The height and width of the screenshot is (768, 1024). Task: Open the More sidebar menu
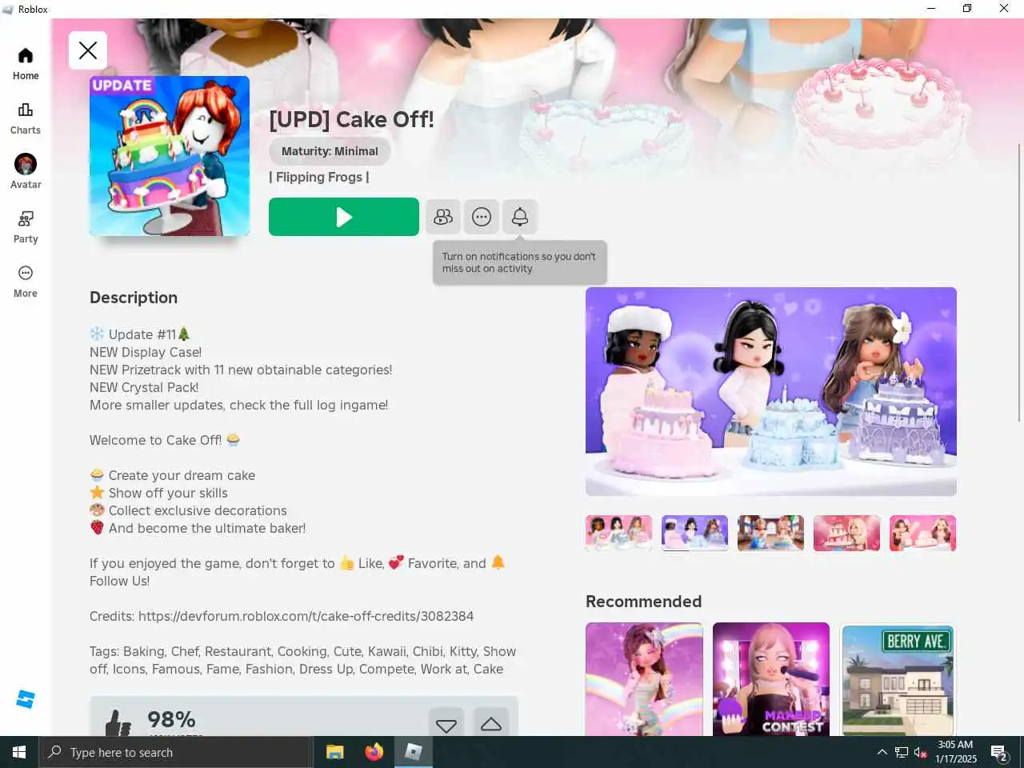pos(26,282)
